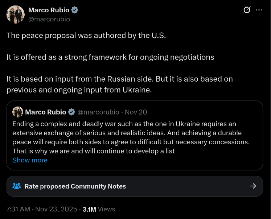Open the @marcorubio handle under the author name
This screenshot has width=271, height=219.
[49, 19]
